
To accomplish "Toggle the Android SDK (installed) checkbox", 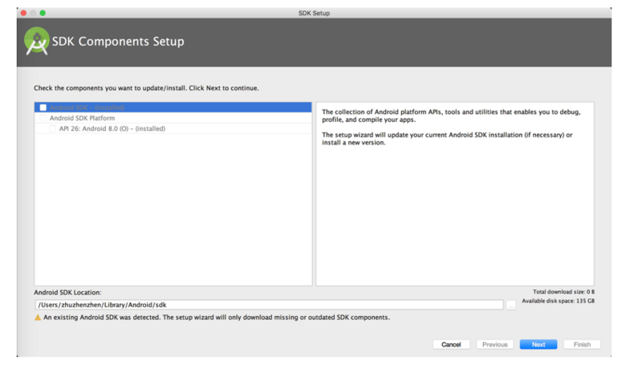I will tap(43, 107).
